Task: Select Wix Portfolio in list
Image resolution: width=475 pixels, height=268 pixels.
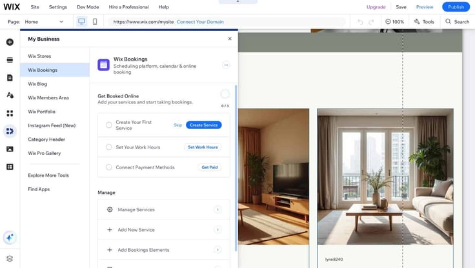Action: (x=55, y=112)
